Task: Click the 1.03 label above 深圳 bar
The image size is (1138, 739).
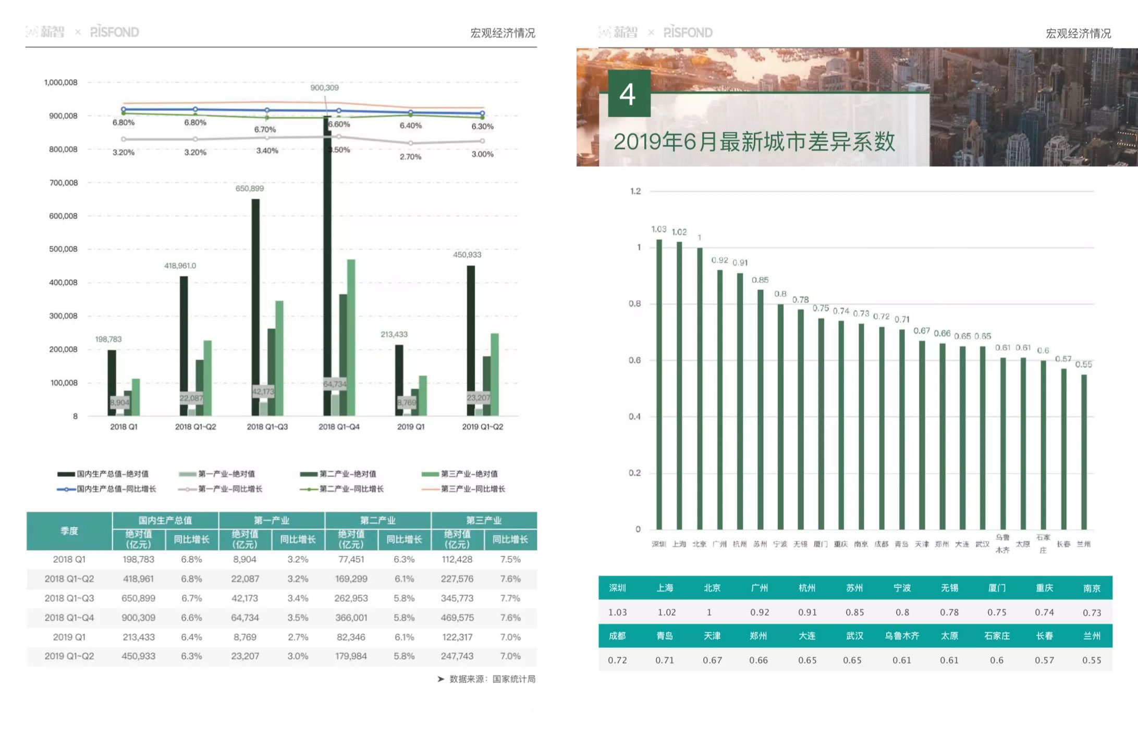Action: (x=658, y=229)
